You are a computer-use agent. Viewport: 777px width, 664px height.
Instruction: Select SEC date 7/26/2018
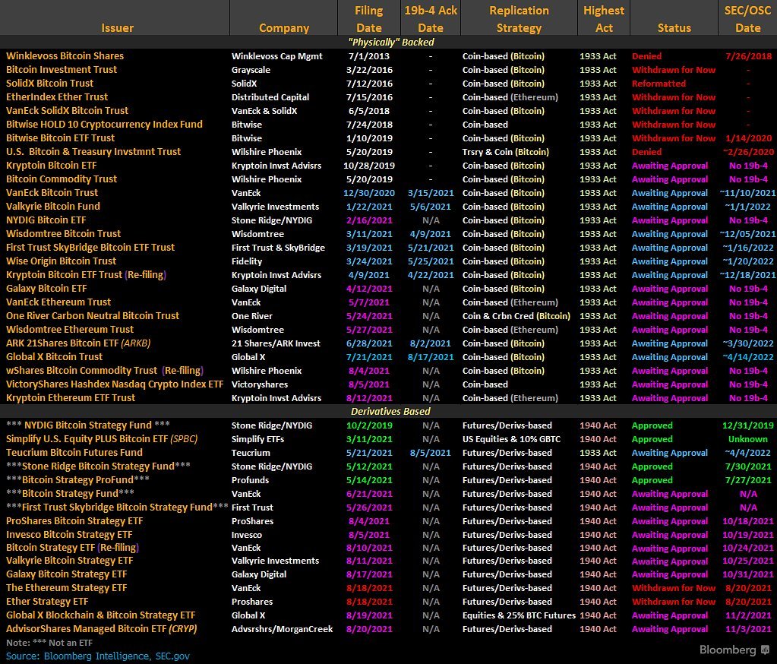tap(748, 56)
